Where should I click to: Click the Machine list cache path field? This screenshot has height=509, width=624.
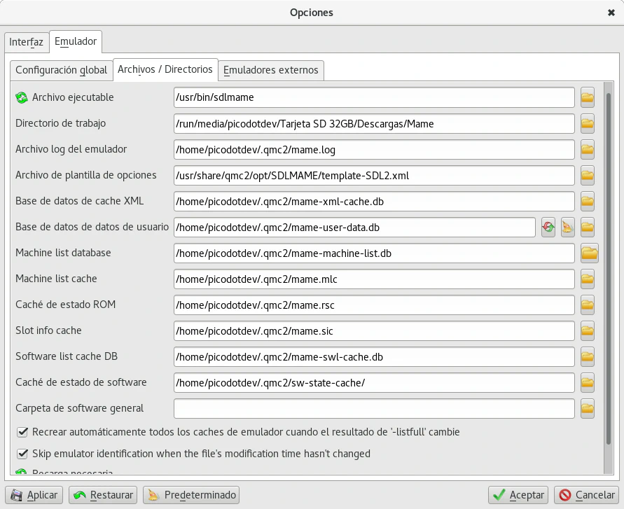pos(374,279)
